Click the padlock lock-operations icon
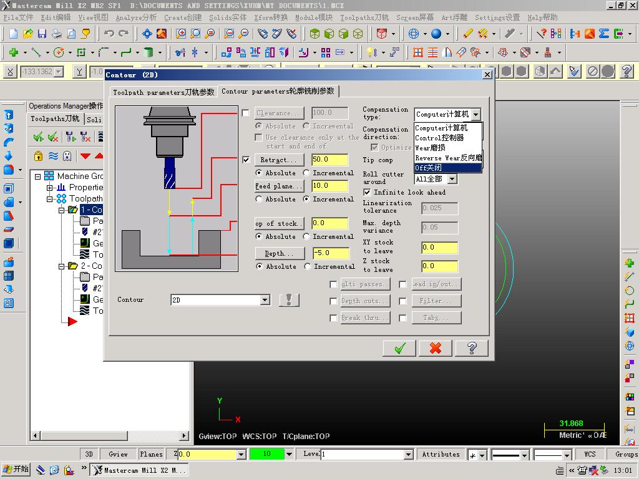The width and height of the screenshot is (639, 479). coord(39,155)
